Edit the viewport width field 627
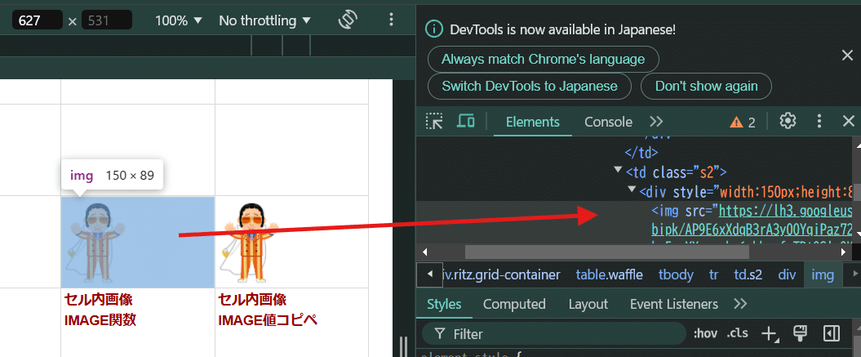The image size is (861, 357). [x=38, y=20]
